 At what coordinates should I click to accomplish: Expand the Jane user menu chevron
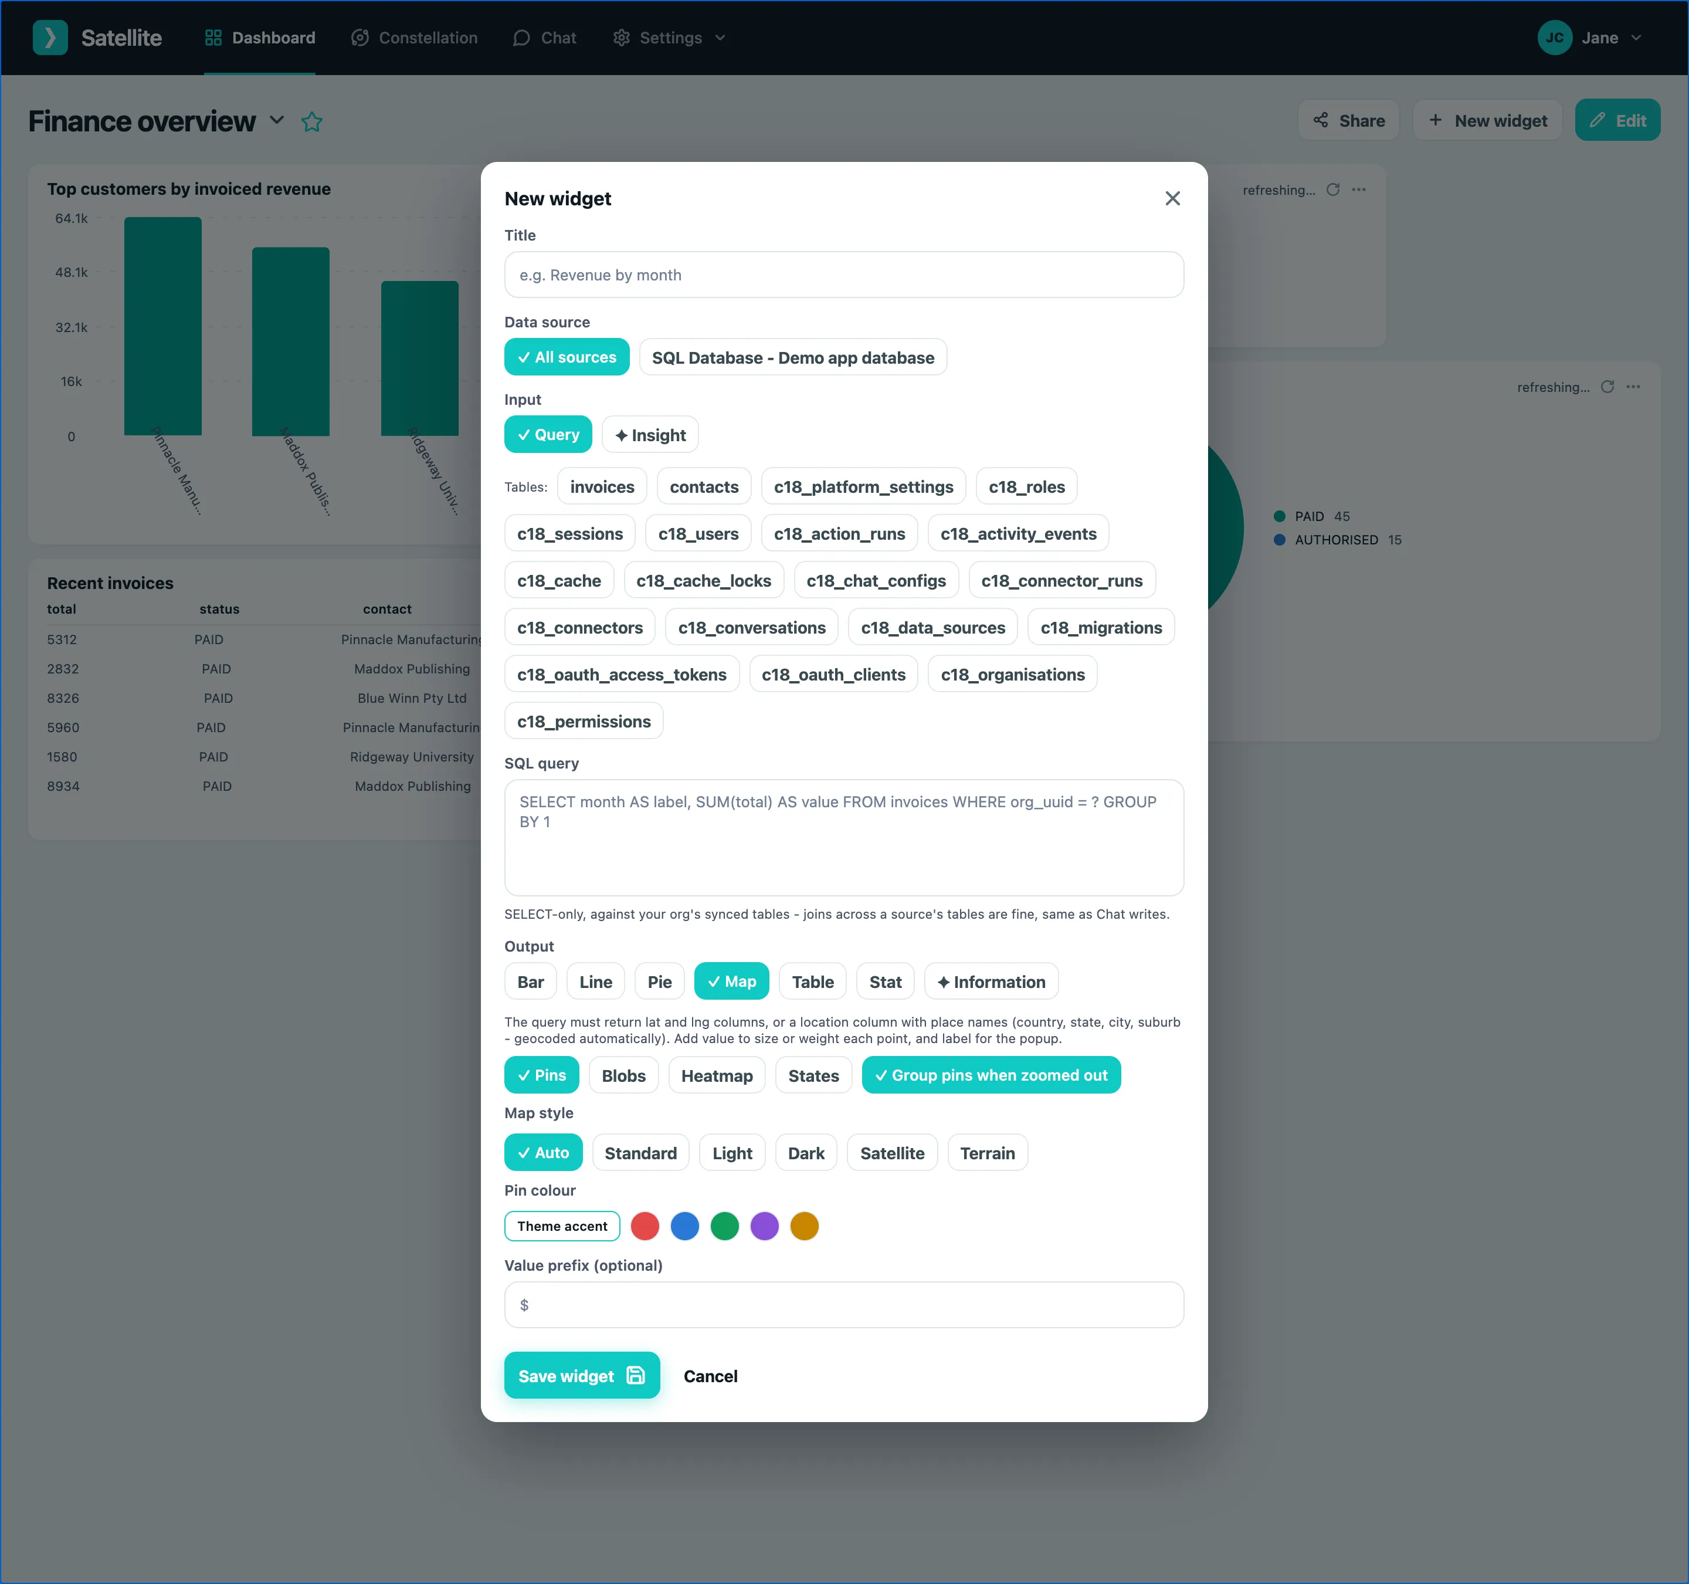point(1636,38)
